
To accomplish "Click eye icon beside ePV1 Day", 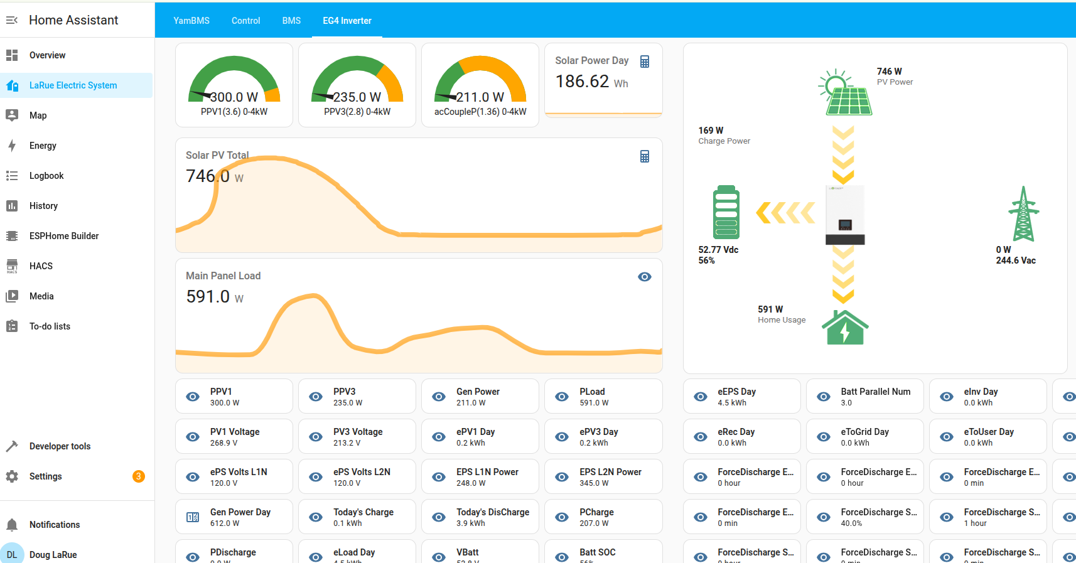I will [x=439, y=437].
